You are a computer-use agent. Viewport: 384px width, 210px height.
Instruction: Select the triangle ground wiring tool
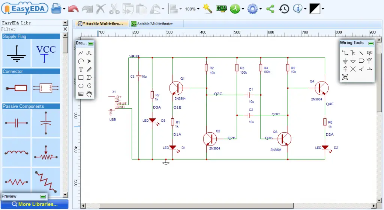coord(353,61)
